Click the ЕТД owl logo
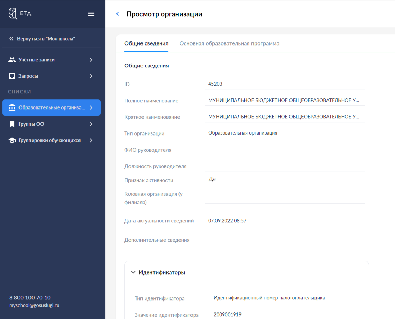The width and height of the screenshot is (395, 319). 13,14
